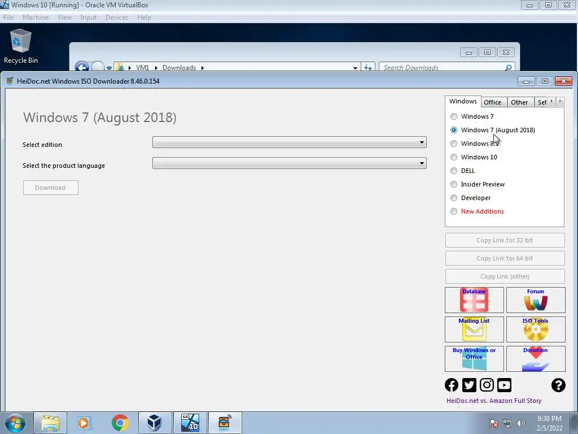Go back in the Downloads explorer window
Image resolution: width=578 pixels, height=434 pixels.
[x=82, y=67]
